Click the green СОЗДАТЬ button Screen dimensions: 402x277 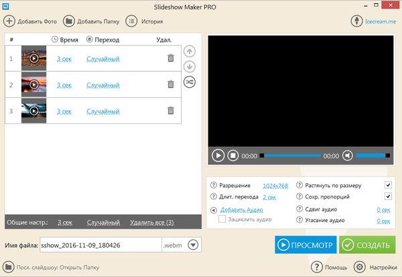pos(367,245)
